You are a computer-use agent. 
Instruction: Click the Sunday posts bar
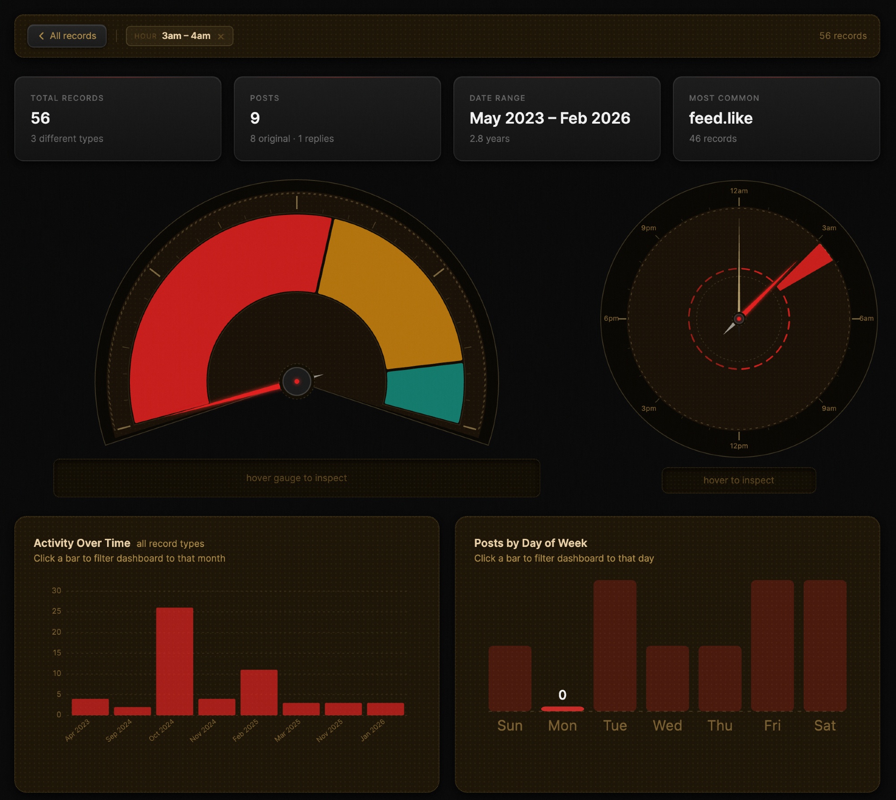tap(510, 678)
